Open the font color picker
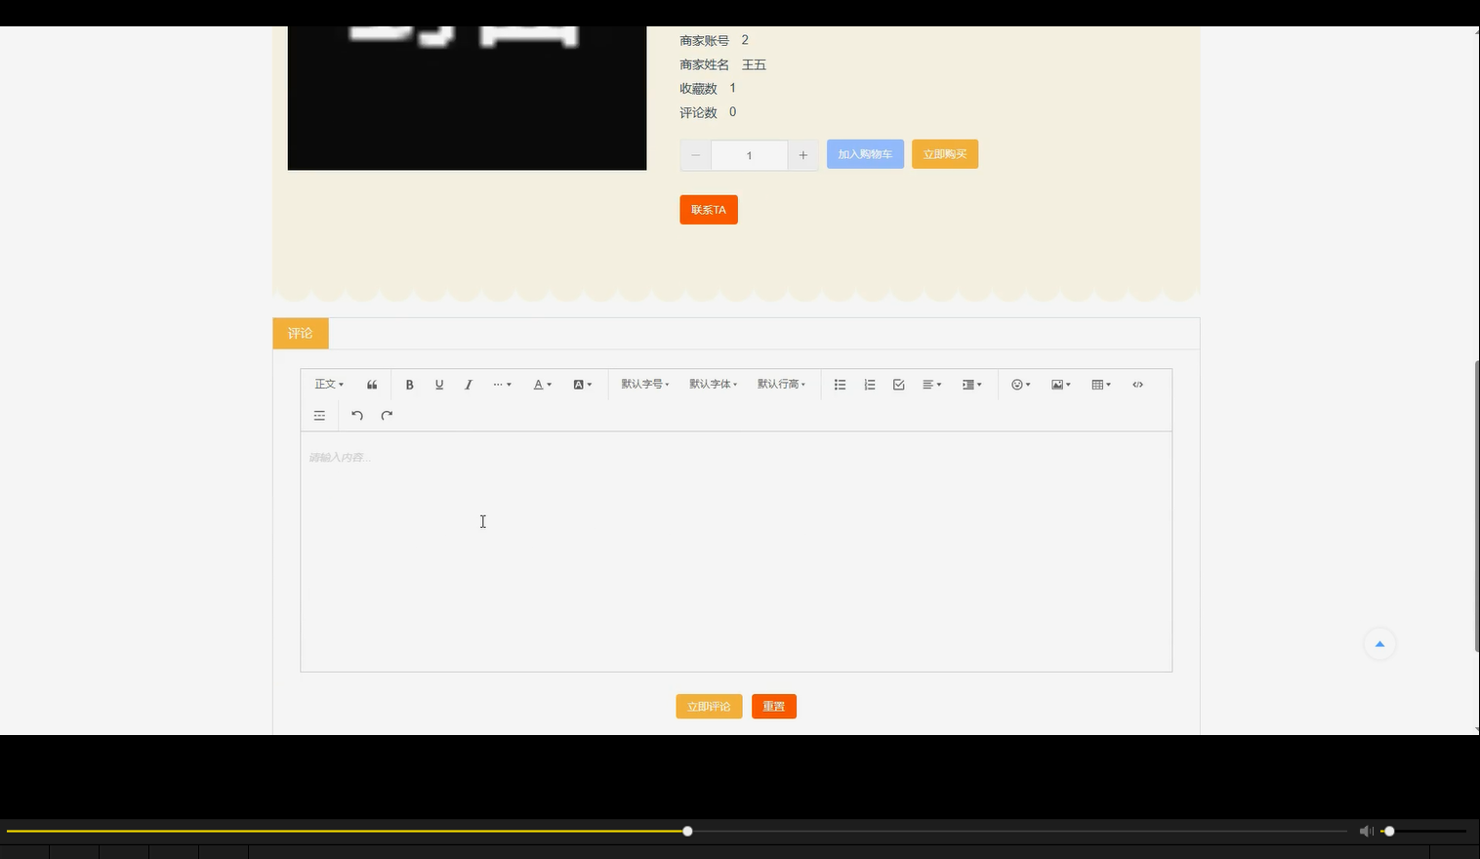The image size is (1480, 859). coord(542,385)
